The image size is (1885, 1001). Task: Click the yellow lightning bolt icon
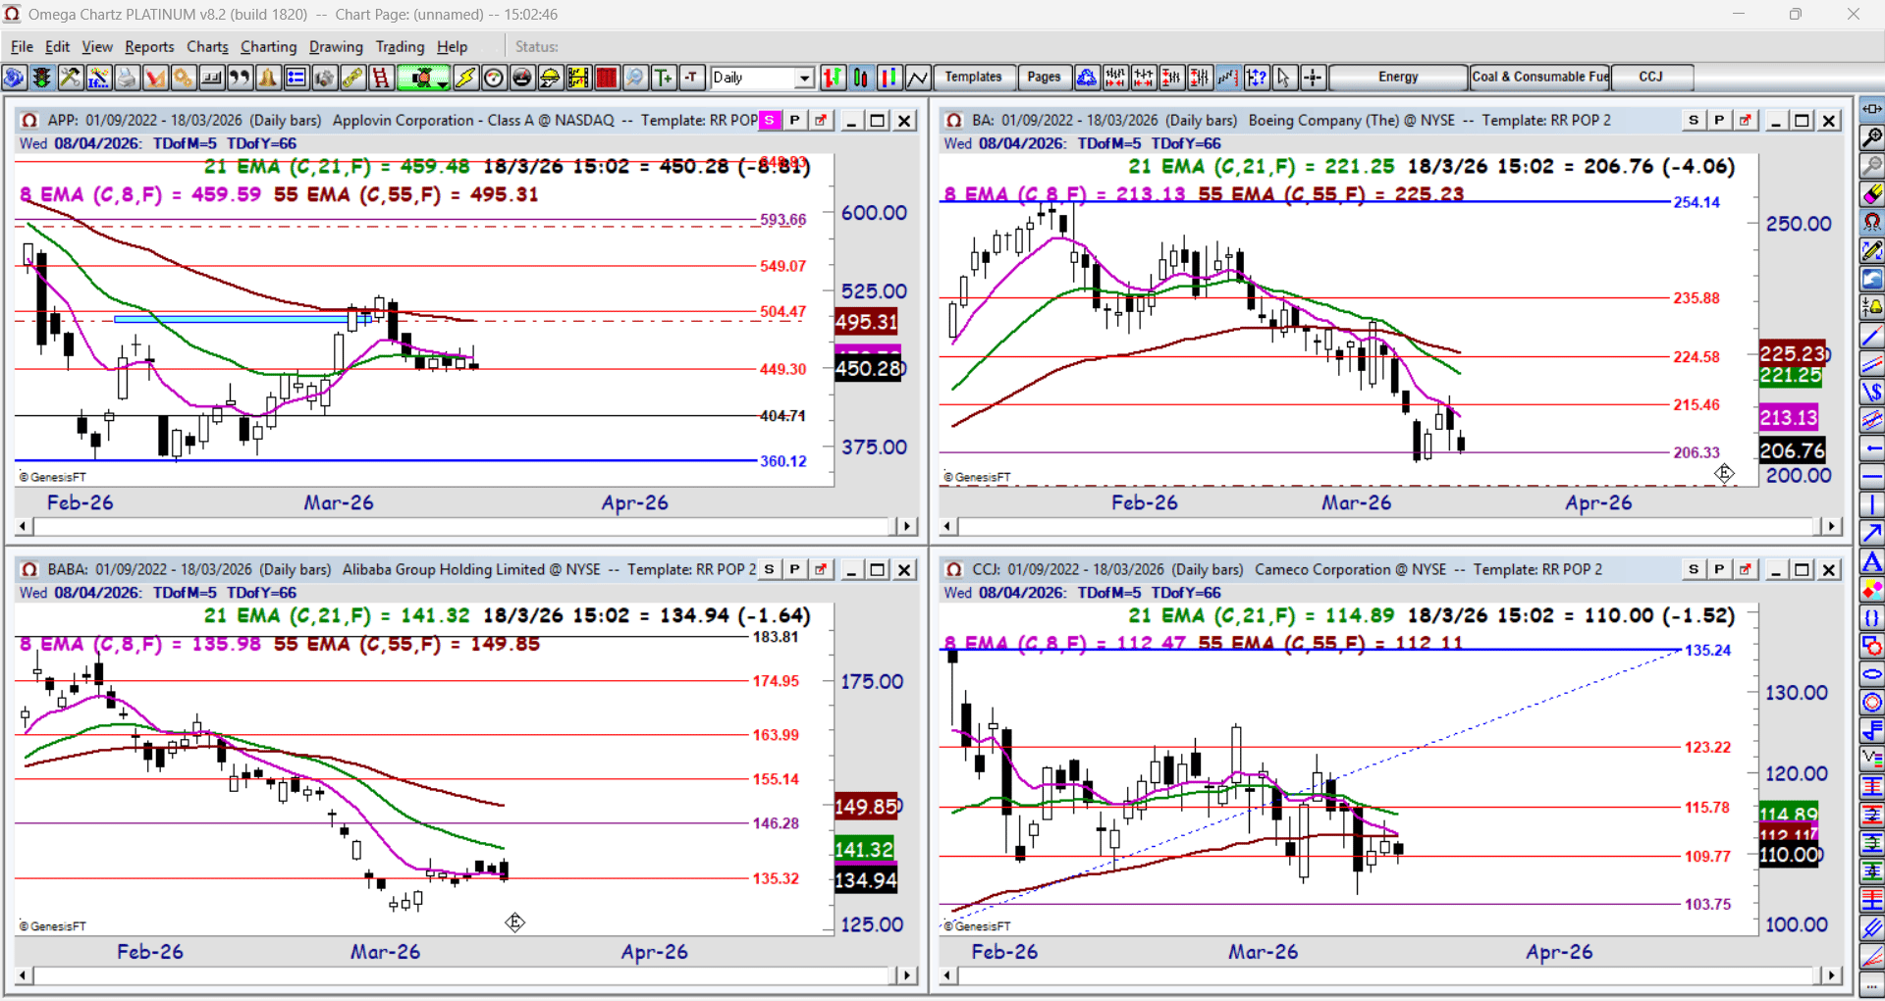pyautogui.click(x=466, y=78)
